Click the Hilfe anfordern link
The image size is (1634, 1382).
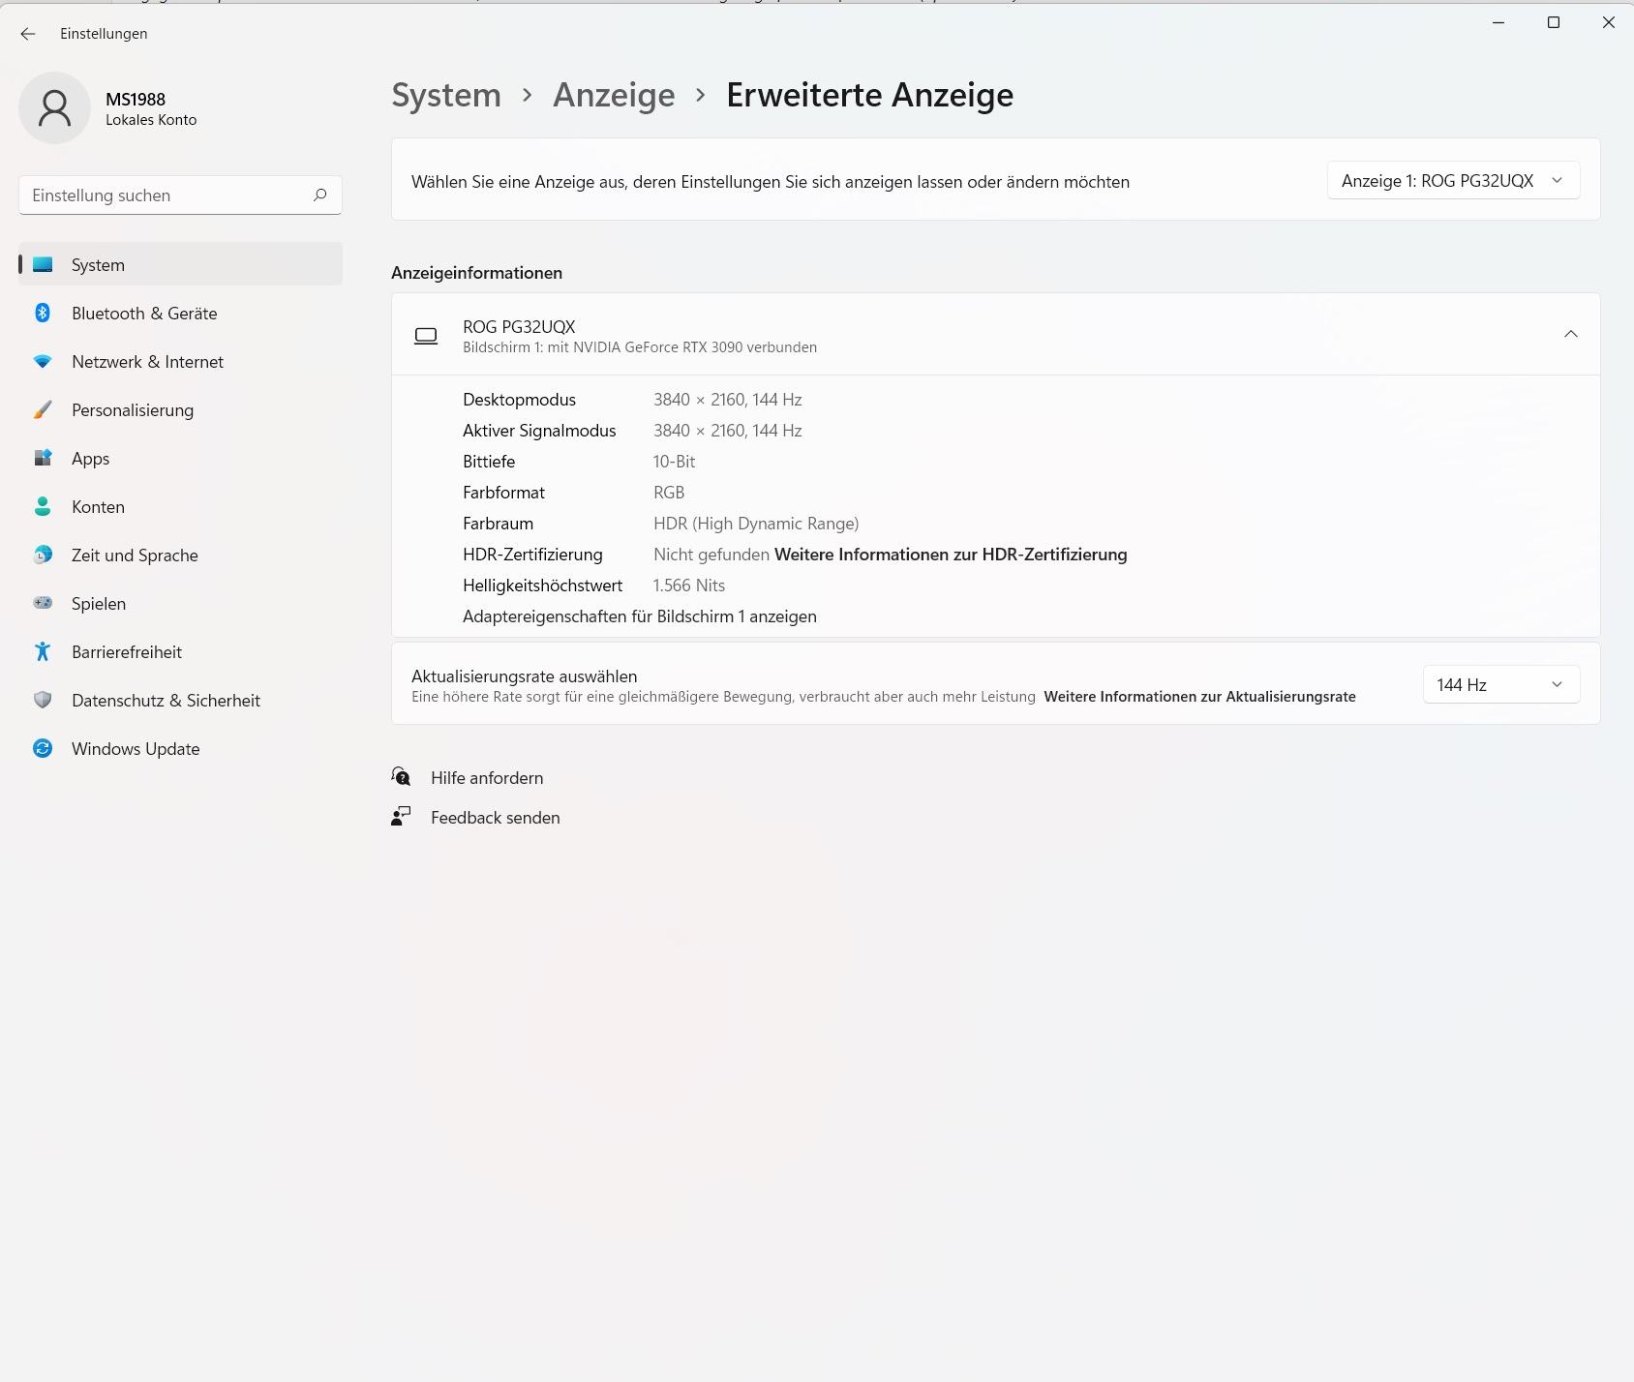487,778
